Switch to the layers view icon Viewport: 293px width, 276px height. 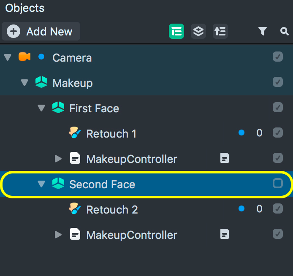pyautogui.click(x=198, y=31)
